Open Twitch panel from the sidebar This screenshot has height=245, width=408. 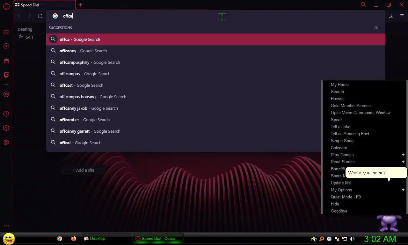pyautogui.click(x=6, y=75)
